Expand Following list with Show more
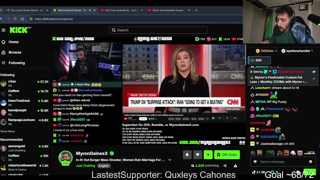This screenshot has width=320, height=180. 7,131
